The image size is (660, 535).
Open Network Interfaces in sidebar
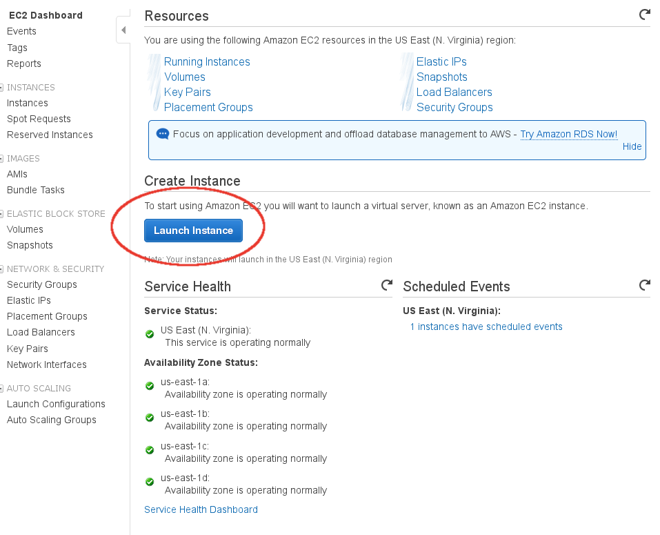pyautogui.click(x=47, y=364)
